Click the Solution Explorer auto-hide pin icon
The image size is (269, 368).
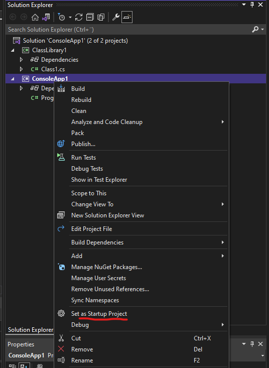pyautogui.click(x=252, y=5)
